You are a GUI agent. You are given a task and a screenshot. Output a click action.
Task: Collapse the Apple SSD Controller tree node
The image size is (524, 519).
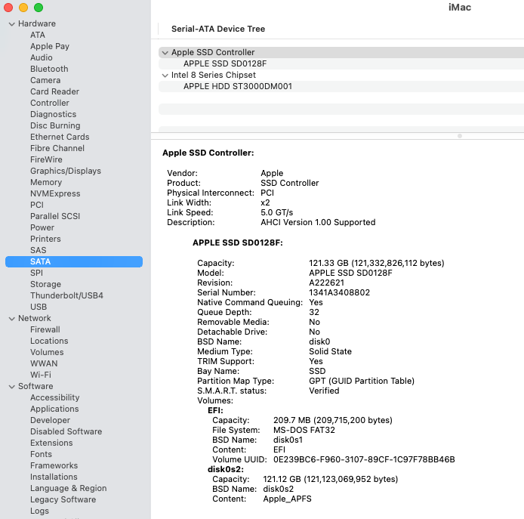pyautogui.click(x=165, y=53)
